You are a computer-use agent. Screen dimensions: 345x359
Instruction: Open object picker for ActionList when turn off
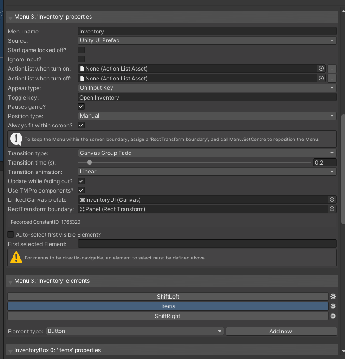pos(321,78)
